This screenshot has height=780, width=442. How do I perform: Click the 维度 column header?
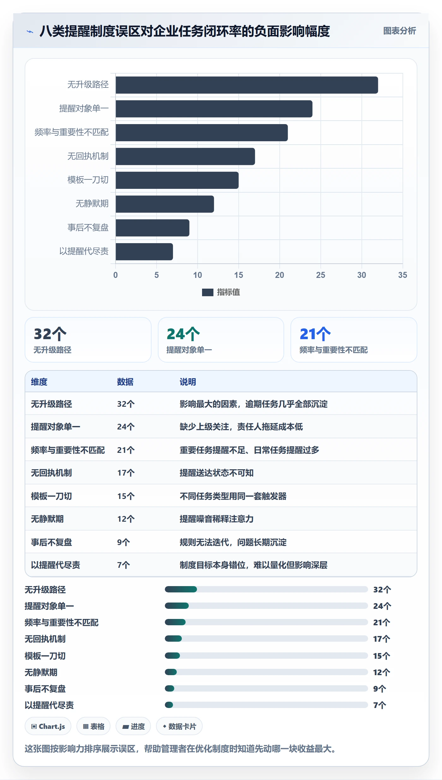tap(39, 382)
